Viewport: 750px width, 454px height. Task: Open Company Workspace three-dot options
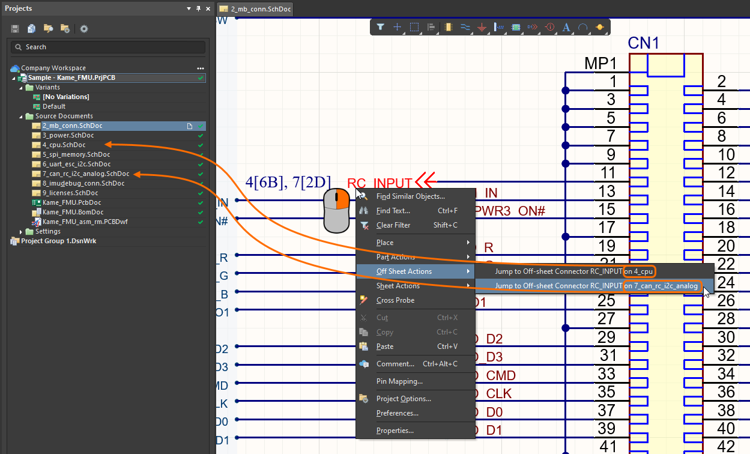click(201, 68)
